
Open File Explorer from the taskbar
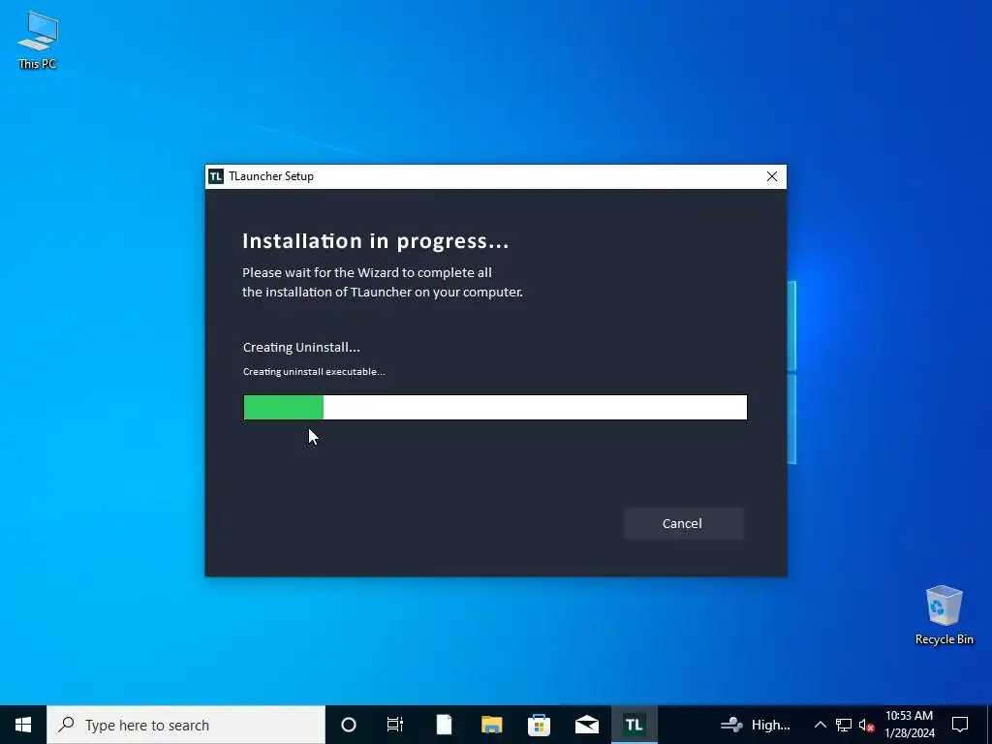tap(491, 725)
